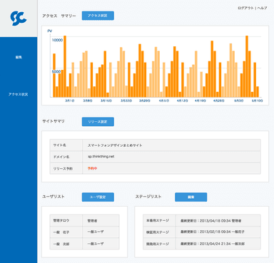This screenshot has height=263, width=274.
Task: Click the 2013/04/18 09:34 update entry
Action: click(211, 221)
